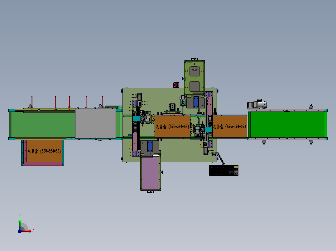Select the gray plate on the left conveyor
336x251 pixels.
[96, 123]
